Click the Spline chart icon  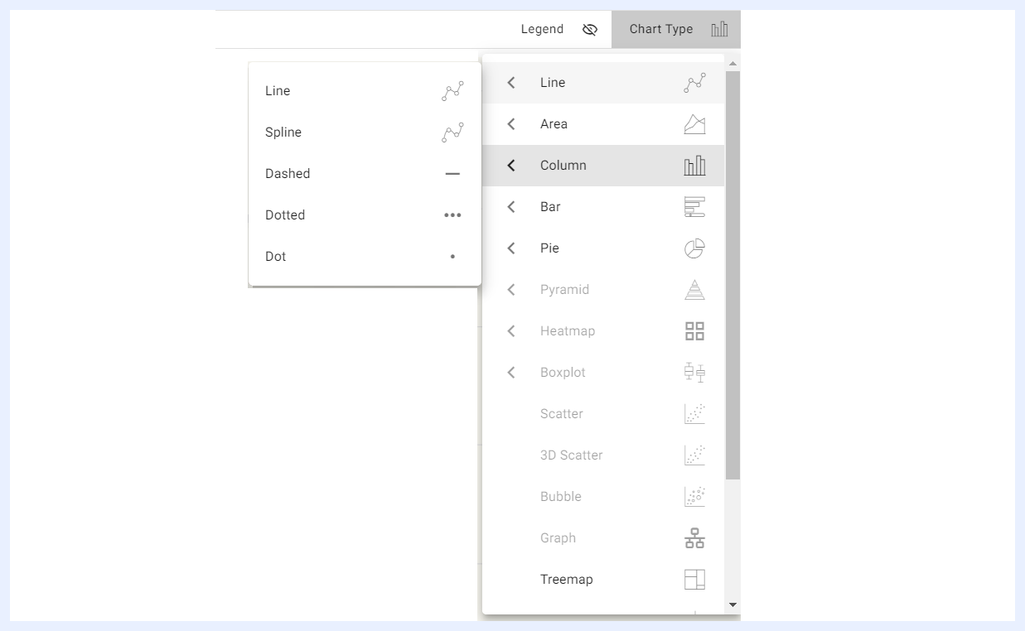point(452,132)
